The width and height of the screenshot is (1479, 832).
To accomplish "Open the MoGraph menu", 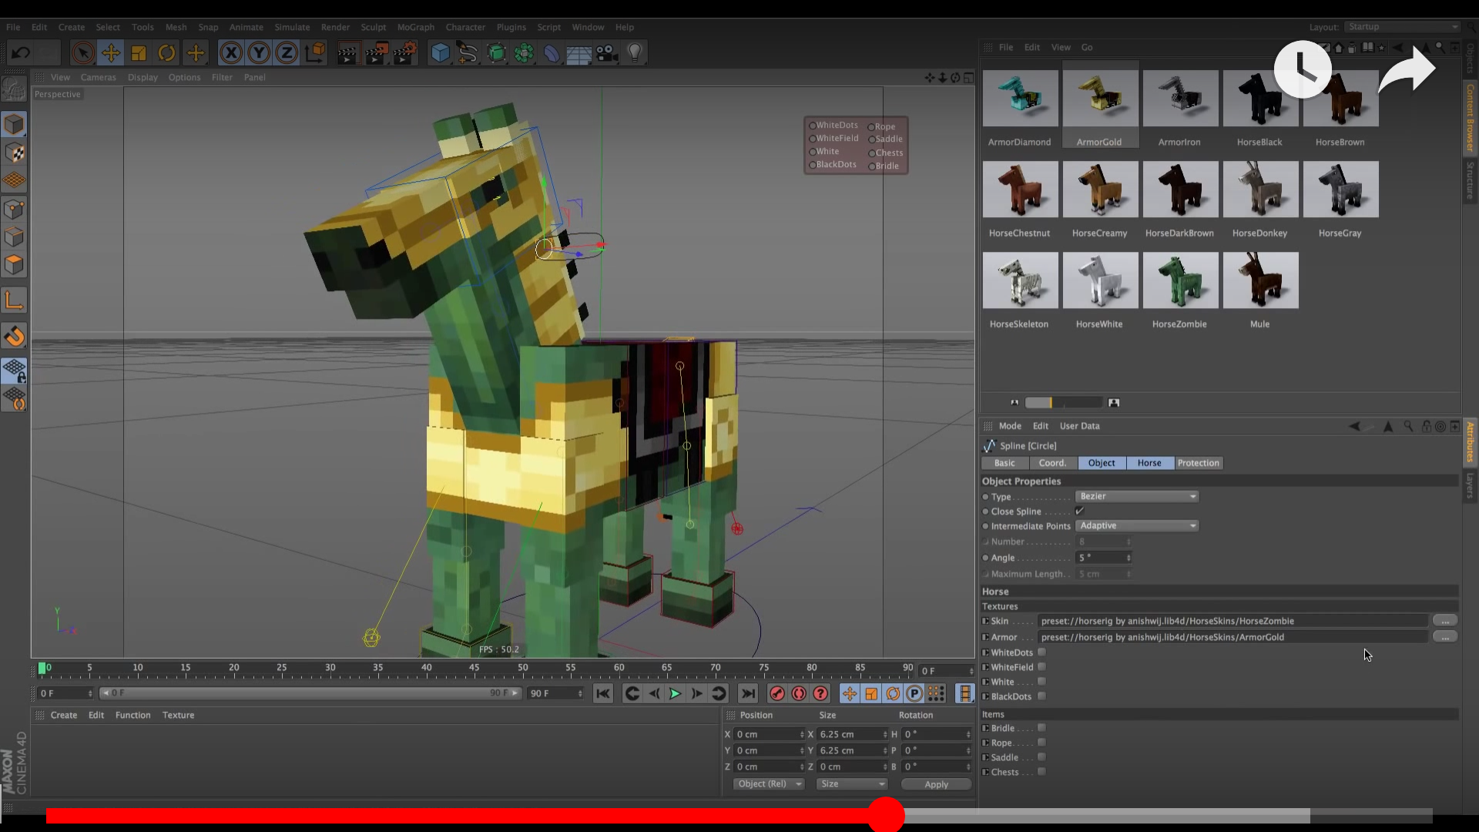I will (416, 27).
